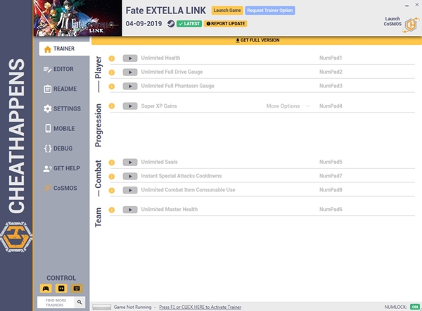Viewport: 422px width, 311px height.
Task: Click the Get Full Version bar
Action: coord(257,40)
